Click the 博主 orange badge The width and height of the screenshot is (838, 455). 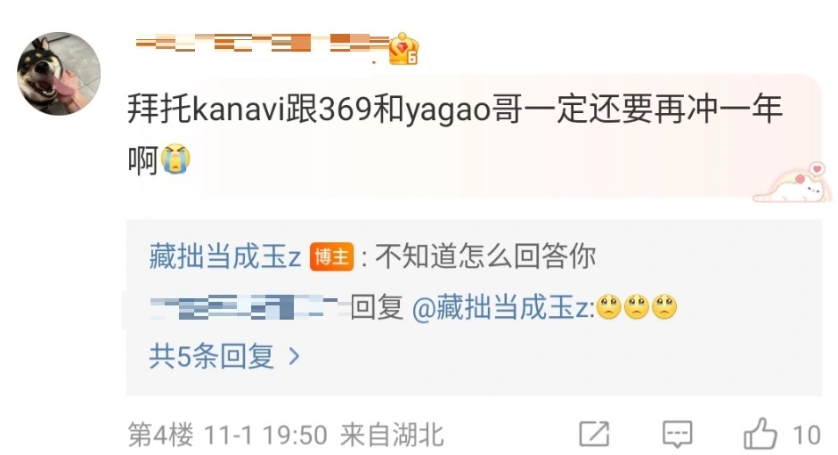click(332, 256)
